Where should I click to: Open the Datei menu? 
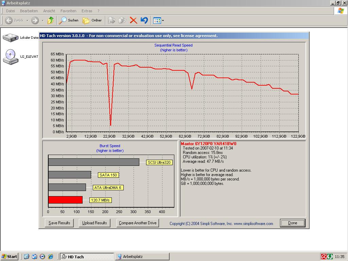[x=11, y=11]
